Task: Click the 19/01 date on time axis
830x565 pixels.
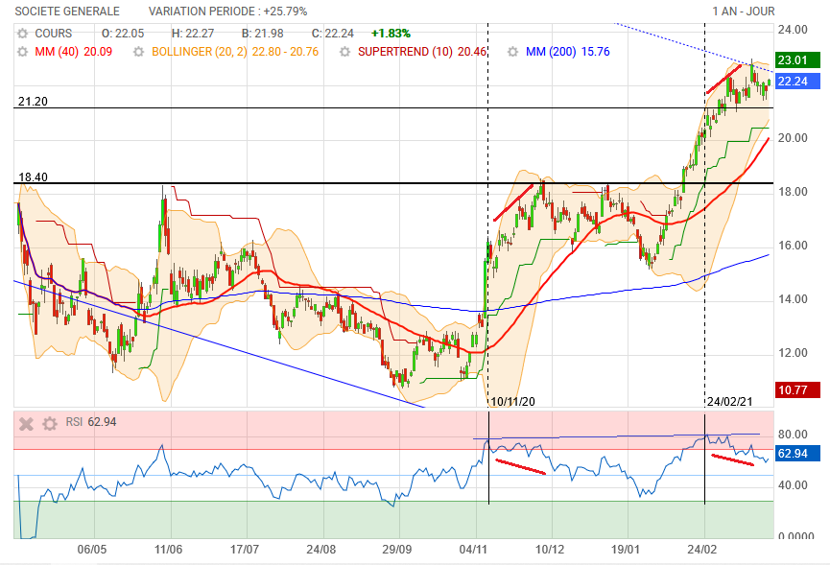Action: [626, 549]
